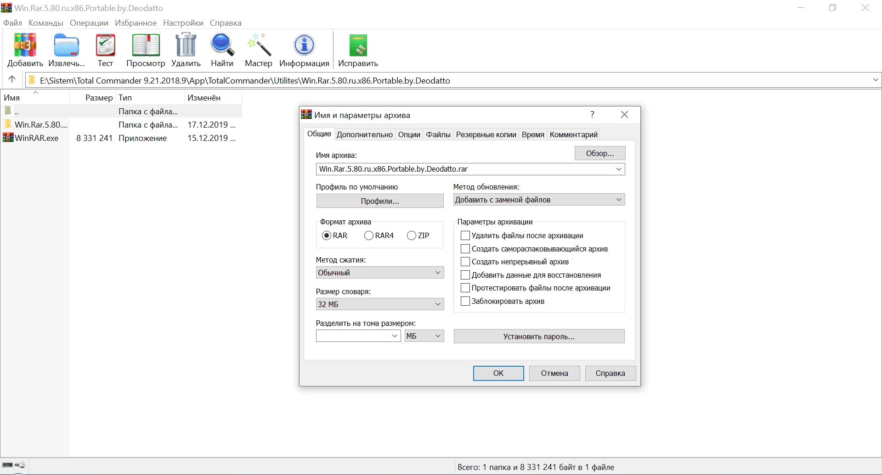Click Профили... button
882x475 pixels.
click(380, 201)
